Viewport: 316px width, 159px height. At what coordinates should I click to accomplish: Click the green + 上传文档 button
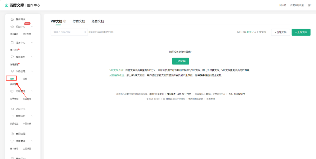301,32
